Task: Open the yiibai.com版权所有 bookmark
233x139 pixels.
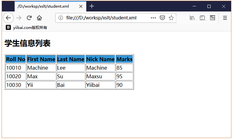Action: tap(26, 27)
